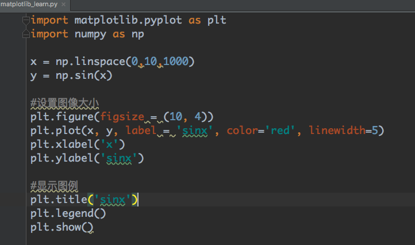This screenshot has height=245, width=415.
Task: Click the number 1000 in linspace arguments
Action: [179, 62]
